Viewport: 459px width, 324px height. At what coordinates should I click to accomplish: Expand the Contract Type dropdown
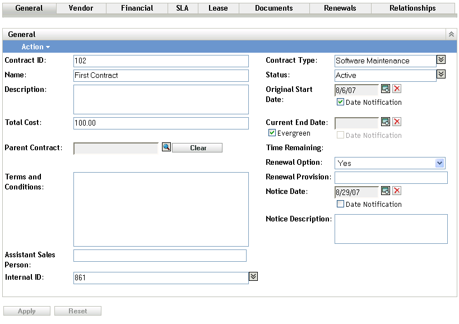(441, 60)
